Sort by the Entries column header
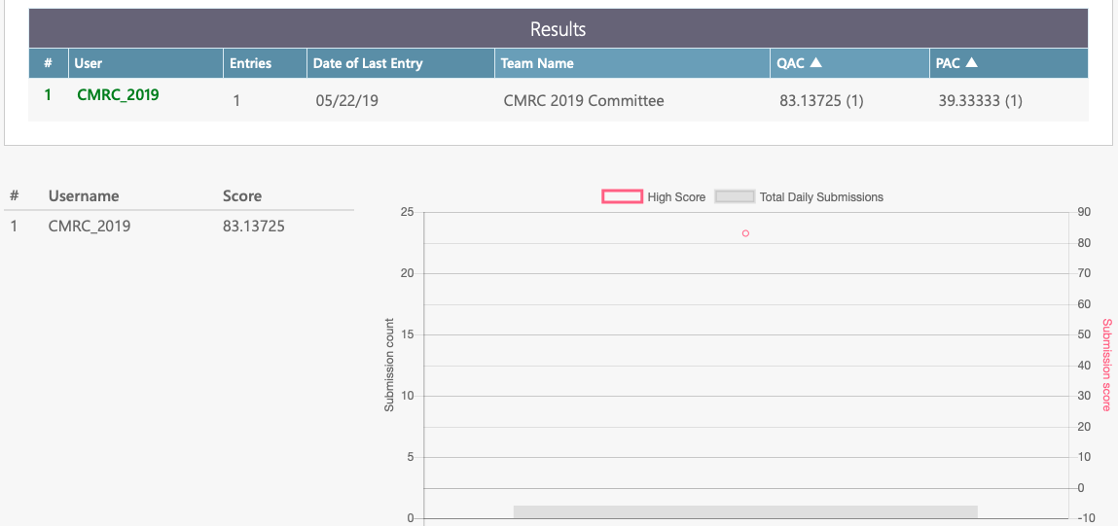This screenshot has width=1118, height=526. pyautogui.click(x=250, y=63)
